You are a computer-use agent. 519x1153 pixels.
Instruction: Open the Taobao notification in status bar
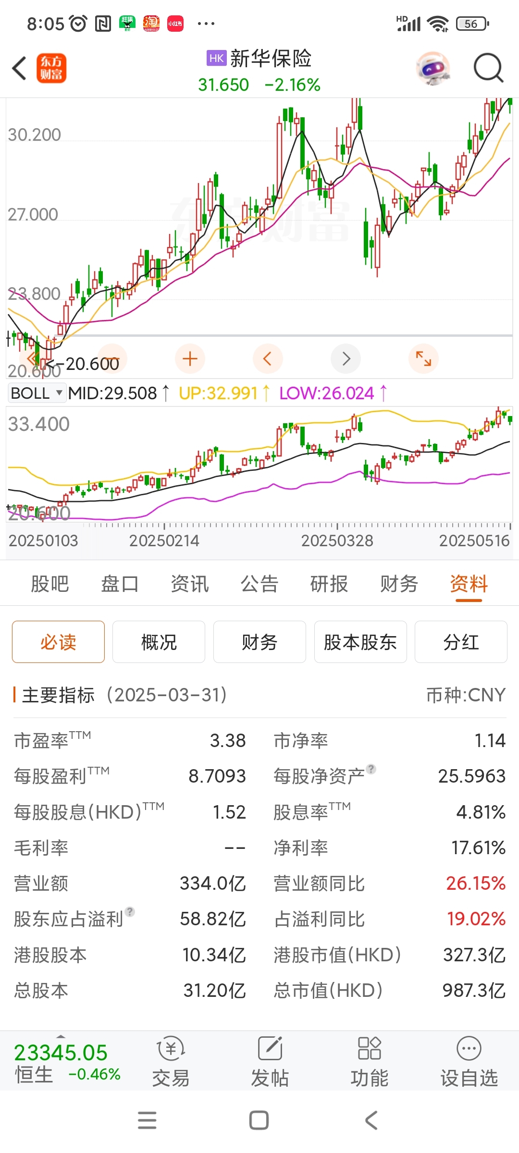[x=151, y=23]
